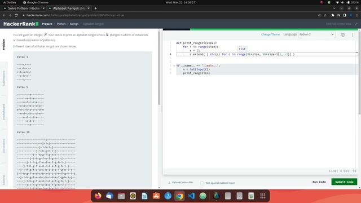This screenshot has width=361, height=203.
Task: Open Thunderbird mail from the dock
Action: coord(109,196)
